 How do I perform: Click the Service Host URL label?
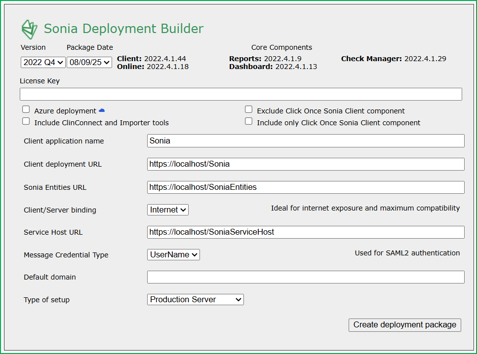click(x=53, y=232)
